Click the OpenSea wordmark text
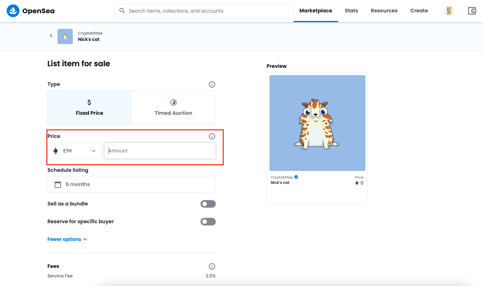Image resolution: width=483 pixels, height=286 pixels. 38,11
